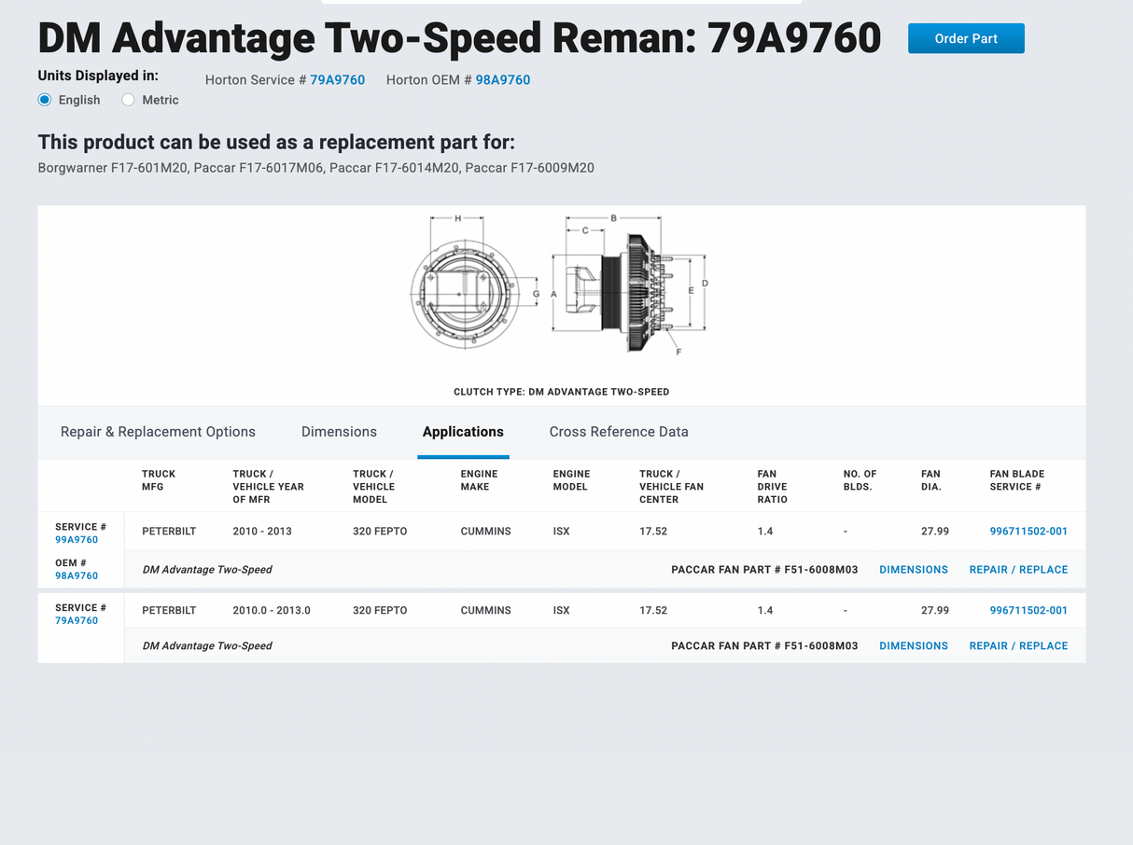Switch to Repair & Replacement Options tab
Viewport: 1133px width, 845px height.
tap(158, 432)
